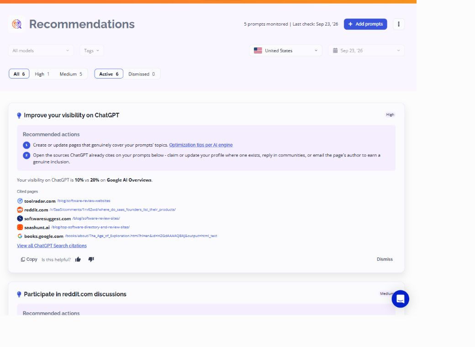Click the calendar icon in date selector
475x347 pixels.
click(x=335, y=51)
